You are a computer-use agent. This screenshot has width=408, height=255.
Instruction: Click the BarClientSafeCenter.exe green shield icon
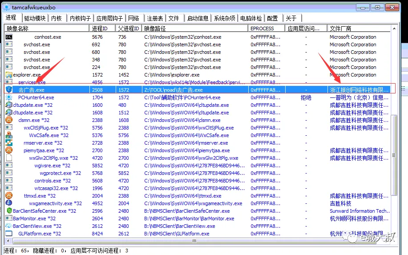point(9,210)
